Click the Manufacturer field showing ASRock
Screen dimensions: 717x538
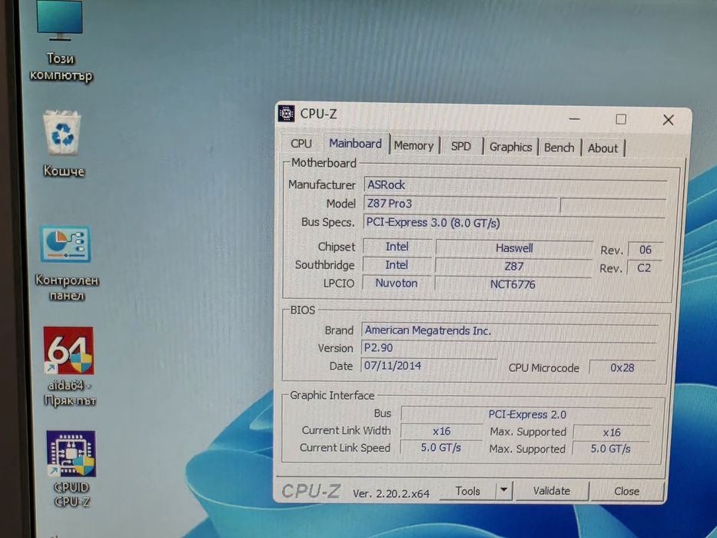coord(516,184)
